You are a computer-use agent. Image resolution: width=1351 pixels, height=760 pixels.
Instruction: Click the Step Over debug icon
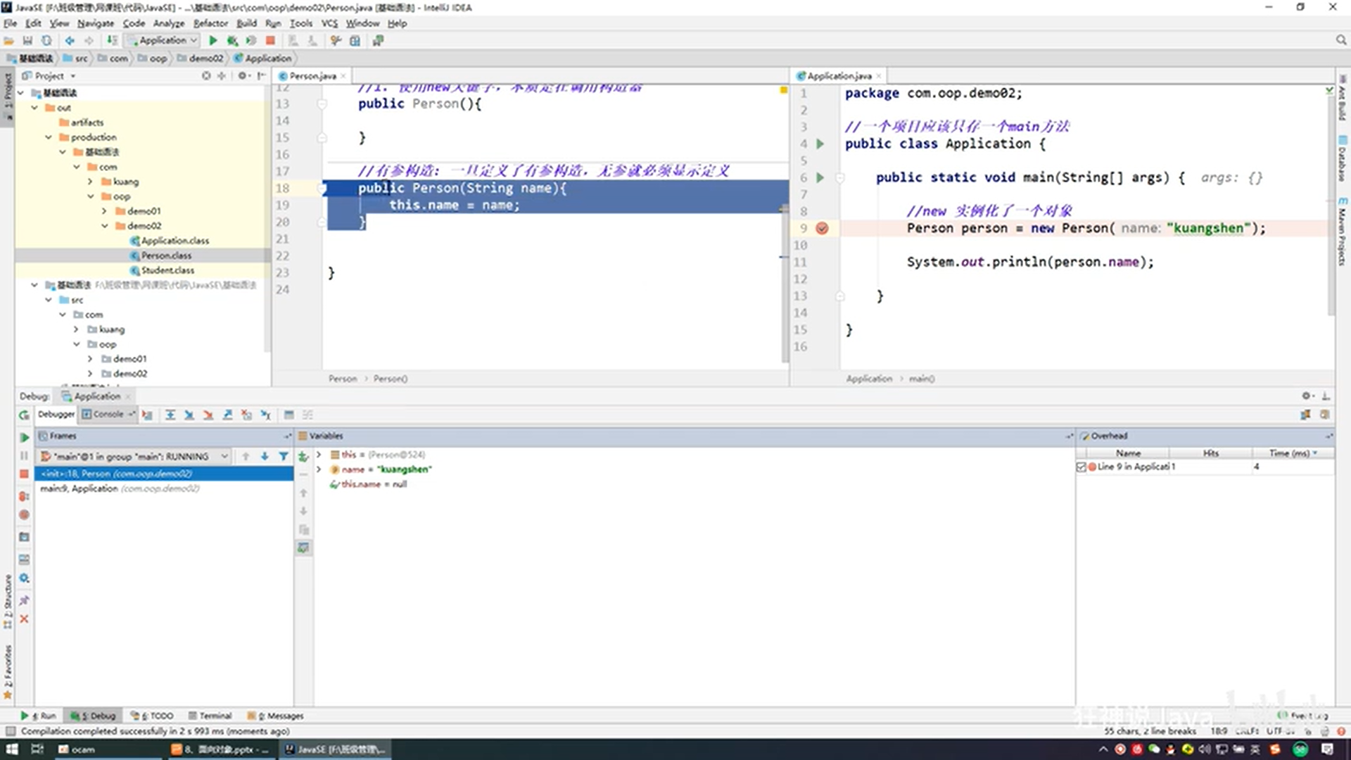pyautogui.click(x=170, y=415)
